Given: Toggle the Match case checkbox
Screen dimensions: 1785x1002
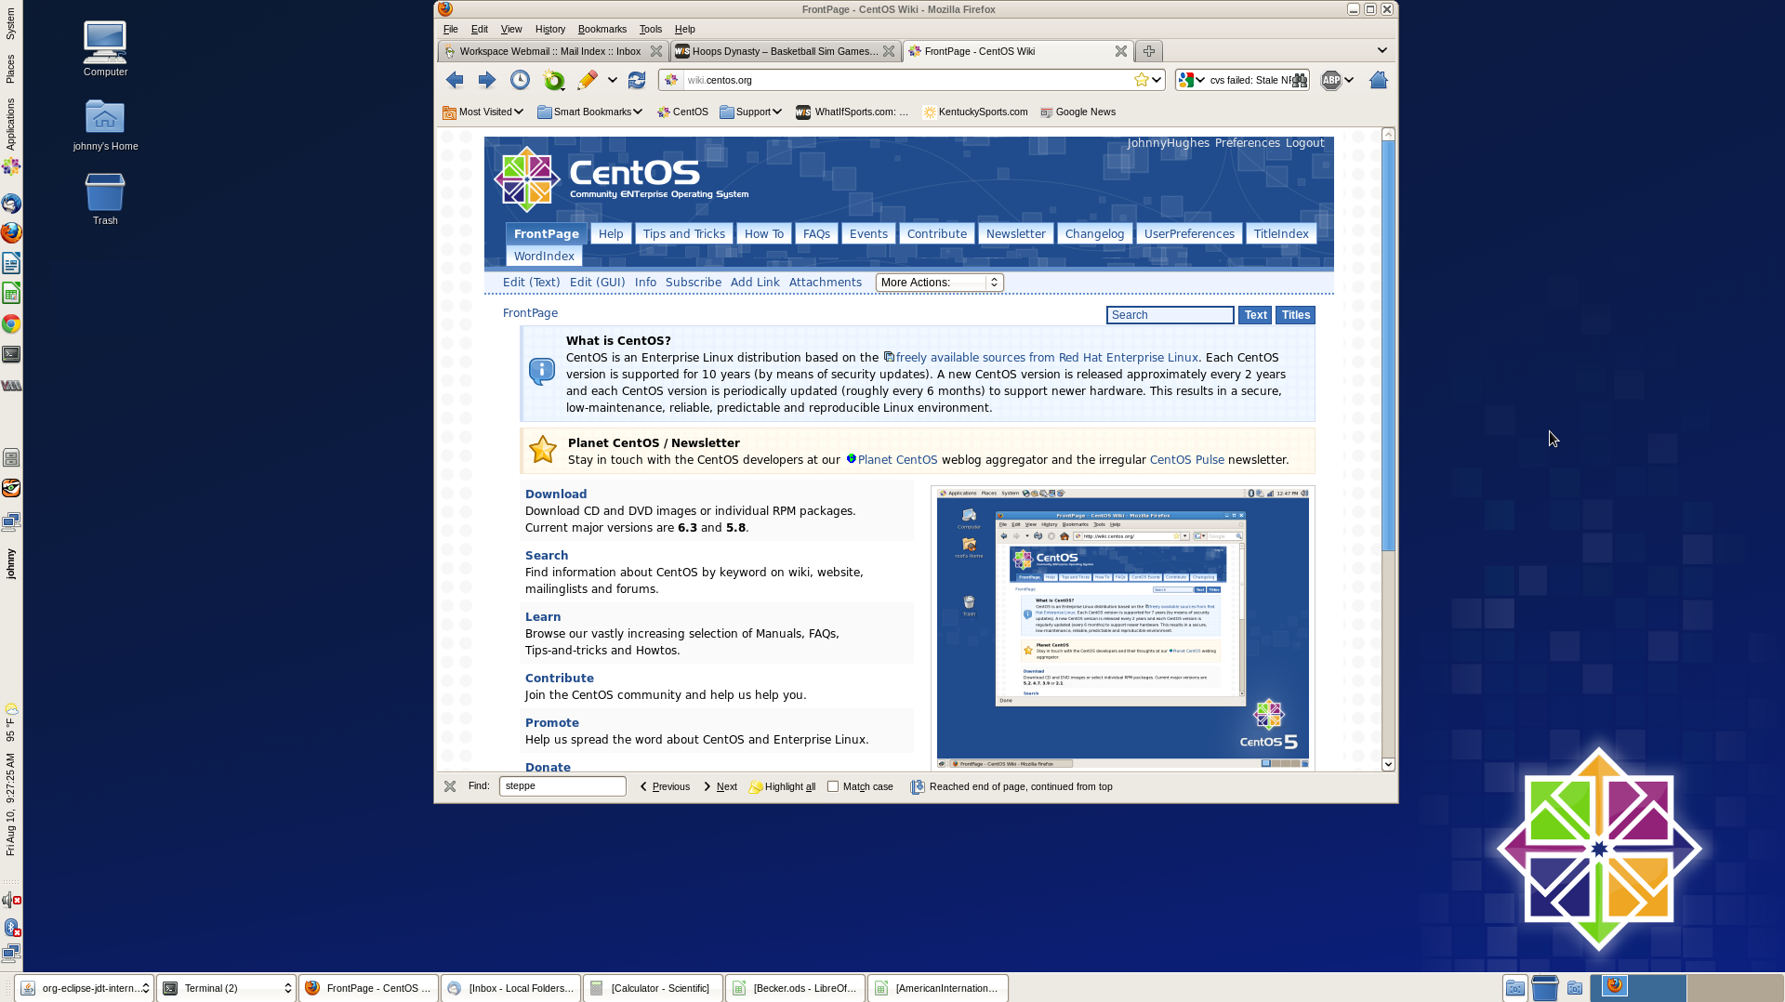Looking at the screenshot, I should click(833, 786).
